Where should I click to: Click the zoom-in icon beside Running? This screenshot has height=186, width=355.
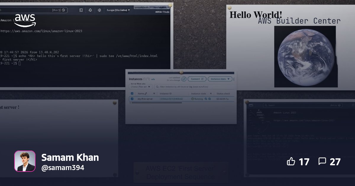coord(206,99)
